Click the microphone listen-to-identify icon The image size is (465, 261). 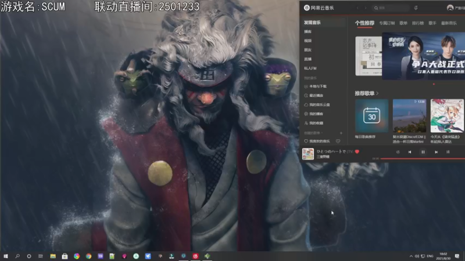pos(416,8)
